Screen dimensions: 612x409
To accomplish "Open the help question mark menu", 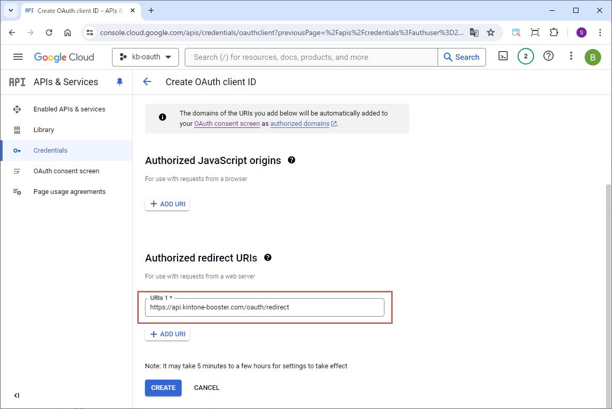I will pyautogui.click(x=549, y=57).
